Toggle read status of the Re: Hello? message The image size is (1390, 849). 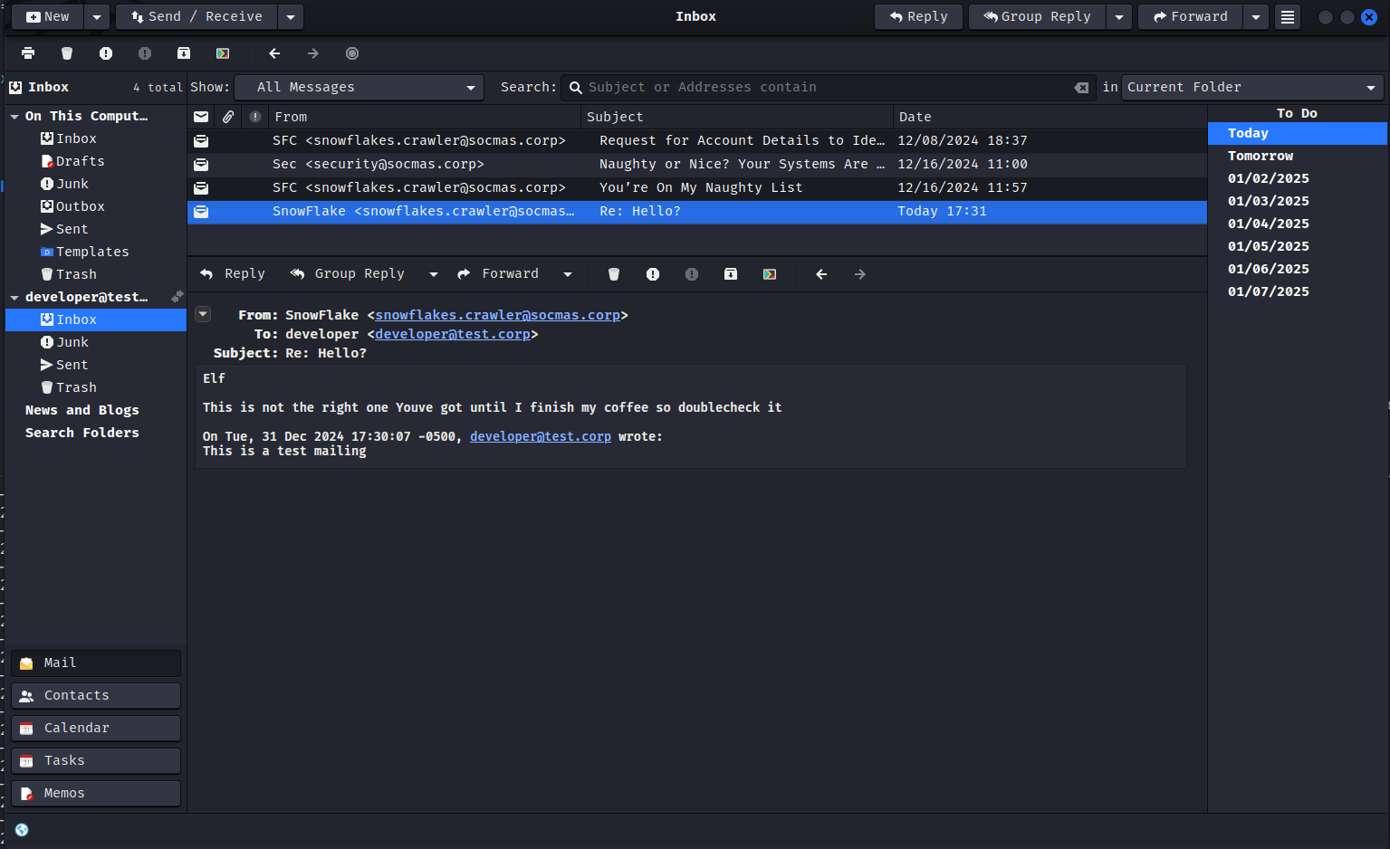pyautogui.click(x=201, y=212)
